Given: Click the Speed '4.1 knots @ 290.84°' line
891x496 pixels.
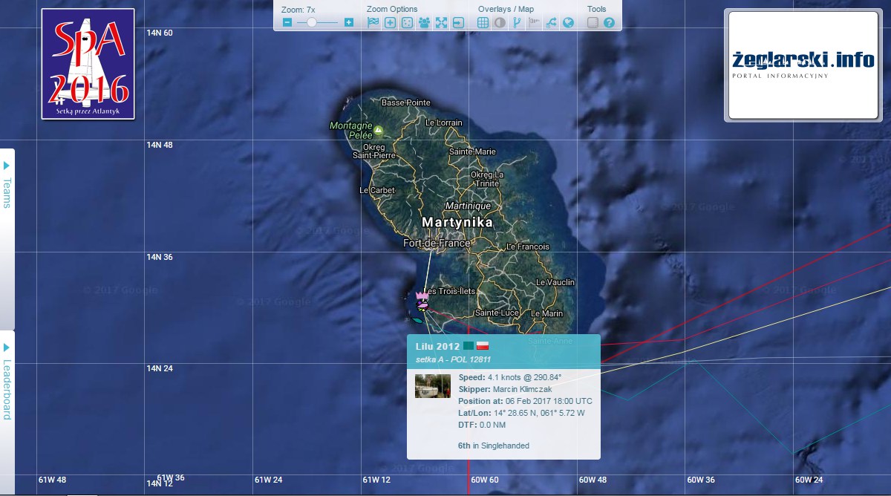Looking at the screenshot, I should point(512,377).
